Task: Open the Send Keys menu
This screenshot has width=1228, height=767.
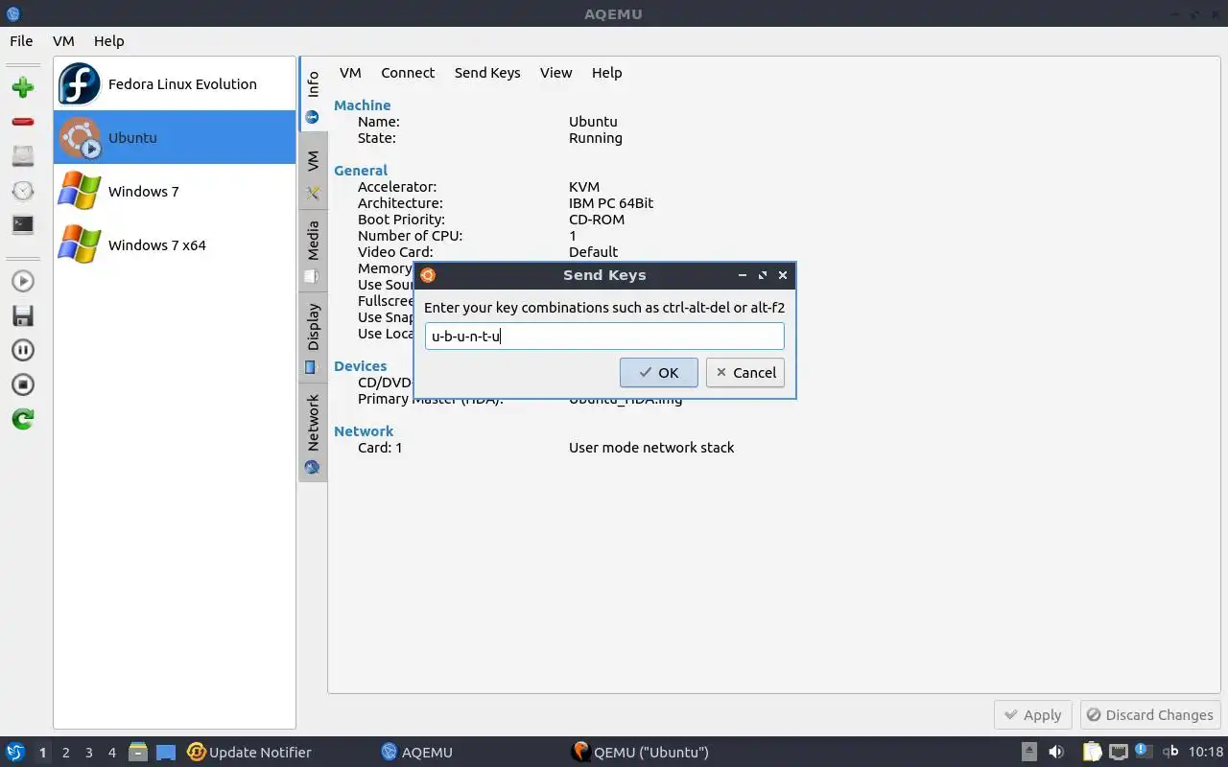Action: coord(487,73)
